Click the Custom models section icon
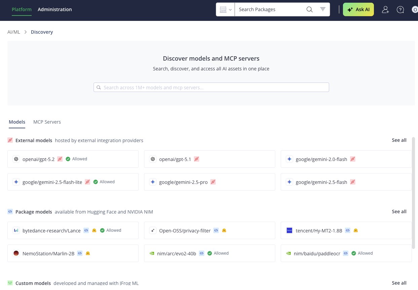The width and height of the screenshot is (418, 290). (10, 283)
